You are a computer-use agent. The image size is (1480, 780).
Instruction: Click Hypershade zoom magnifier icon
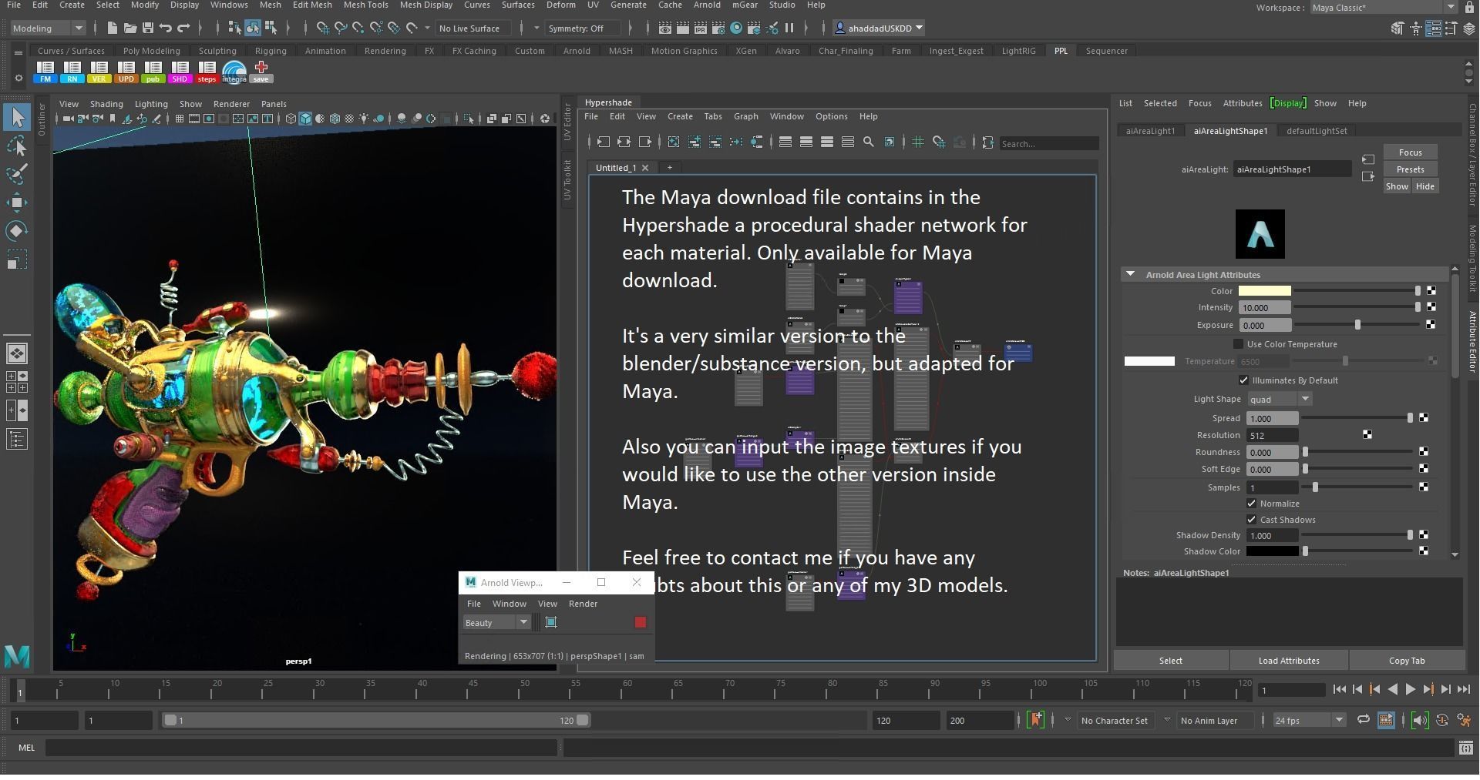coord(869,142)
